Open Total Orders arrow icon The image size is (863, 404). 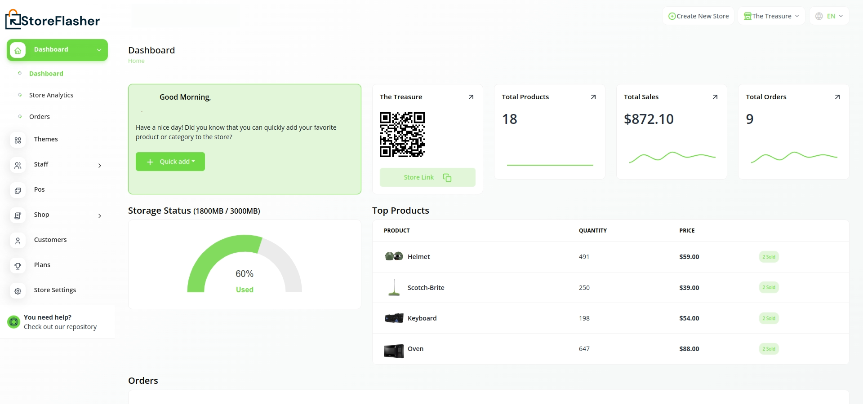pos(837,97)
